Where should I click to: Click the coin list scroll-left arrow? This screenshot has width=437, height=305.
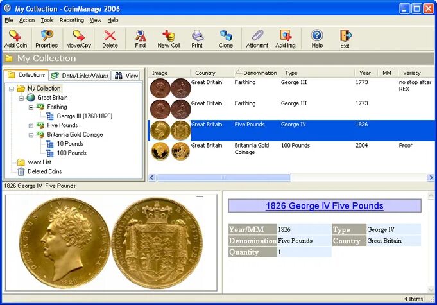pyautogui.click(x=152, y=177)
